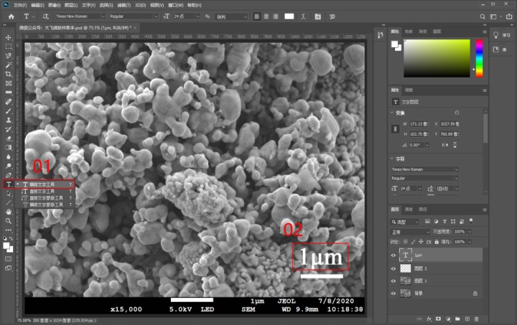Viewport: 517px width, 325px height.
Task: Expand the Regular font style dropdown
Action: pos(134,16)
